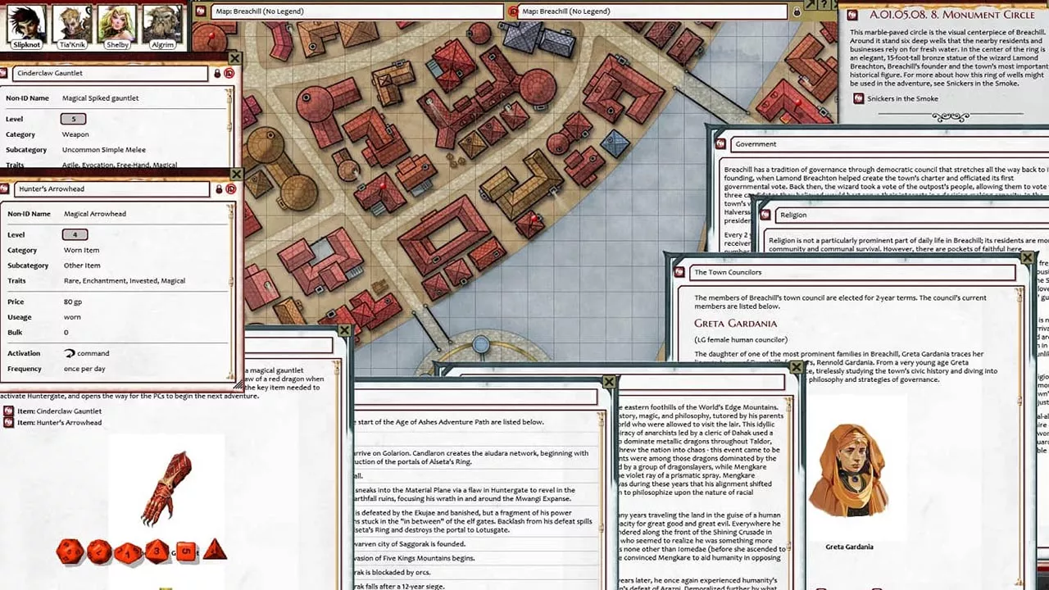The width and height of the screenshot is (1049, 590).
Task: Click the Religion record link icon
Action: 765,215
